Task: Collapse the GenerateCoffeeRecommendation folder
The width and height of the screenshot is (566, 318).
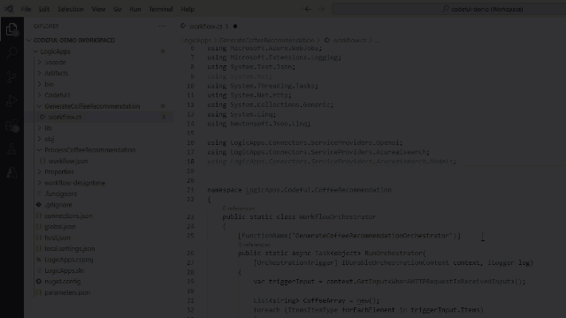Action: click(x=92, y=106)
